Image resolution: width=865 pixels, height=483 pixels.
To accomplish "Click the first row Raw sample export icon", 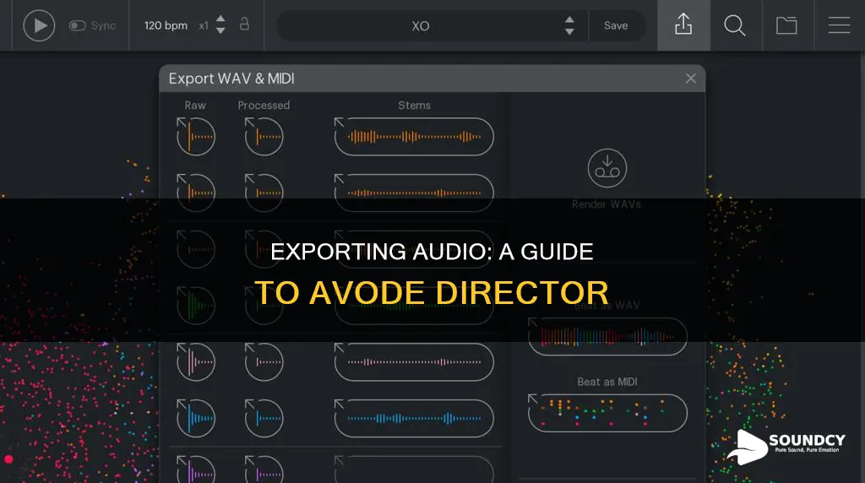I will click(x=196, y=136).
